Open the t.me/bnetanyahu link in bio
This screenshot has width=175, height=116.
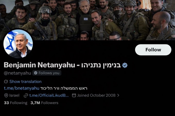[22, 88]
